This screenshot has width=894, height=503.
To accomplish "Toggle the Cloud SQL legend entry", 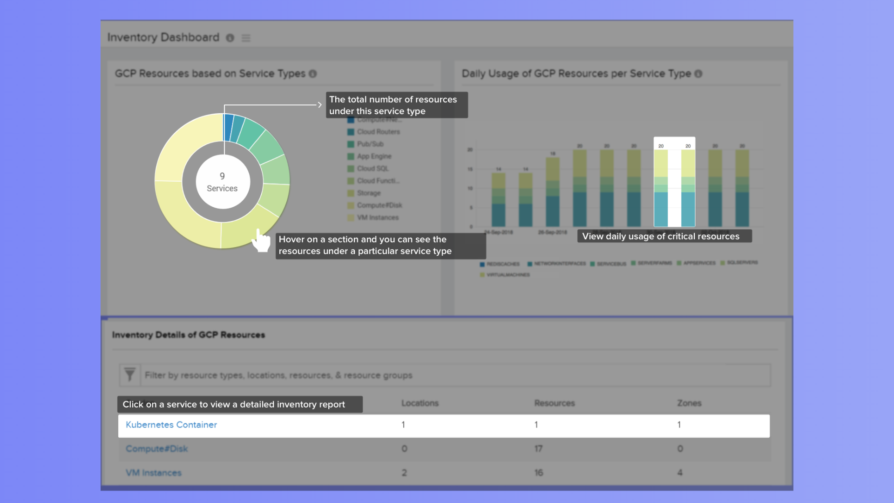I will [x=368, y=169].
